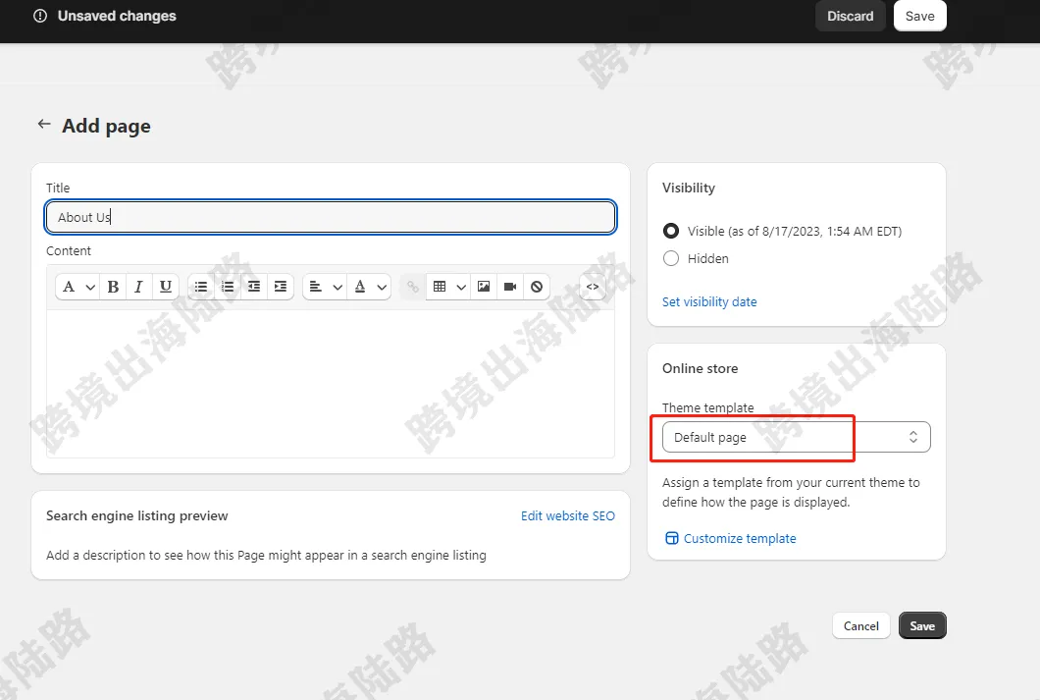Click the Customize template layout icon
The height and width of the screenshot is (700, 1040).
coord(672,538)
